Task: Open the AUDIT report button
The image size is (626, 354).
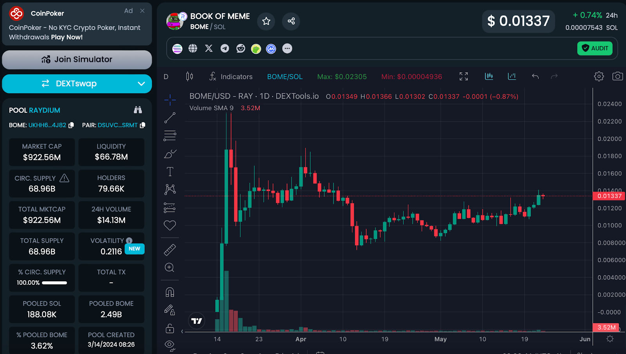Action: click(595, 48)
